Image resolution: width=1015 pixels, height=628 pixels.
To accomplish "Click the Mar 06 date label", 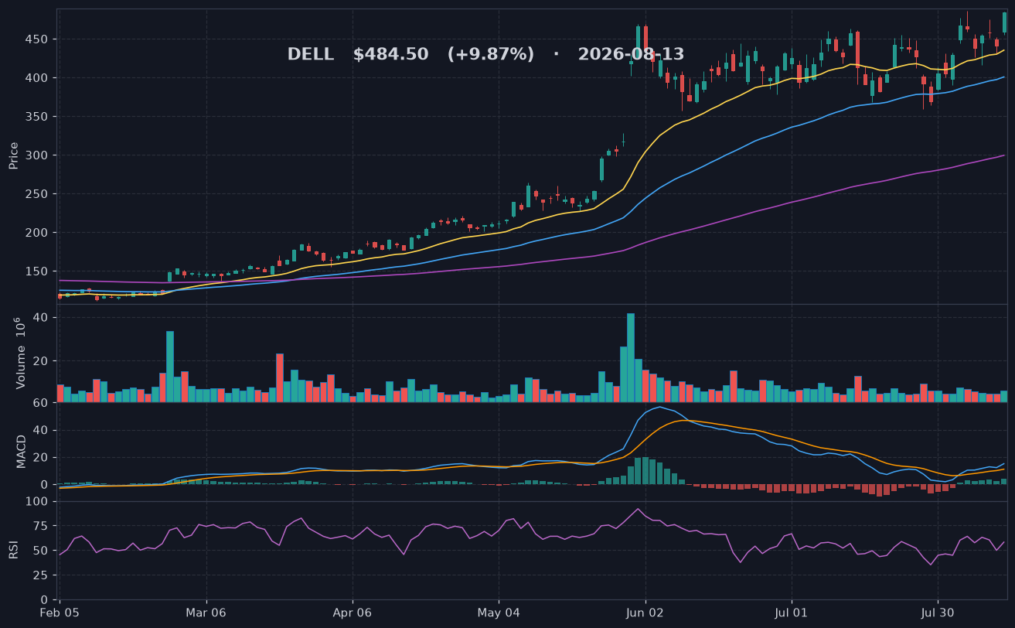I will click(206, 613).
